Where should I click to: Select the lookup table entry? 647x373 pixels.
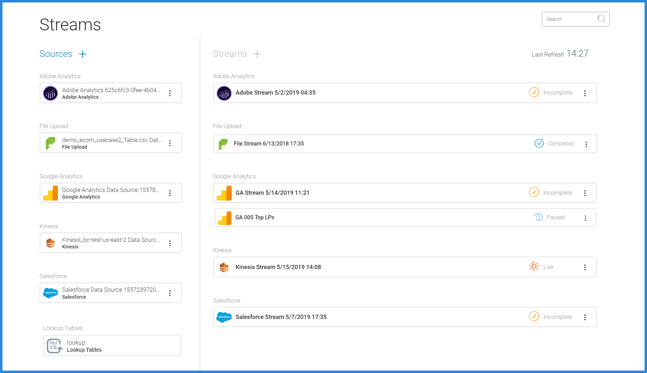click(x=112, y=345)
